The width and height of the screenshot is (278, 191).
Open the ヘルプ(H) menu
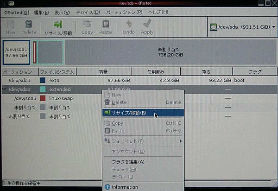(158, 12)
